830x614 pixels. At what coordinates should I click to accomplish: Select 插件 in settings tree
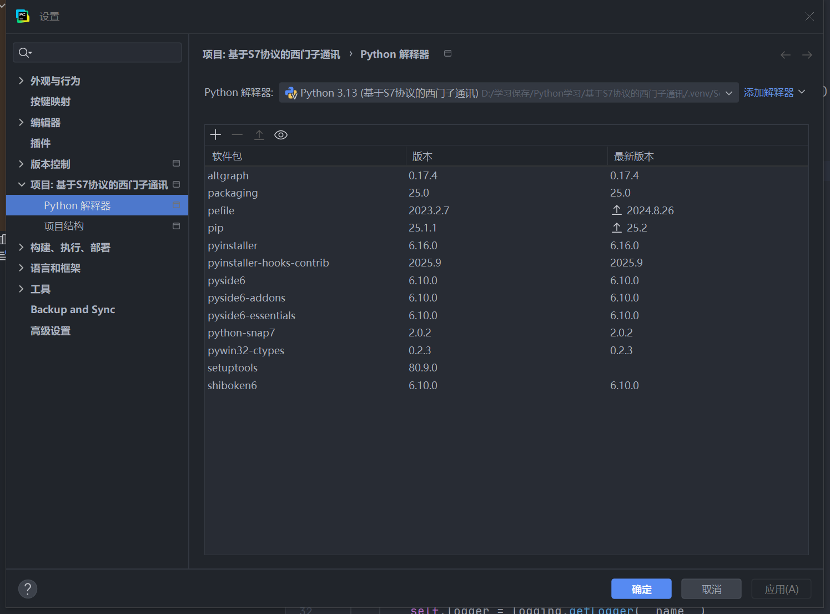[41, 143]
